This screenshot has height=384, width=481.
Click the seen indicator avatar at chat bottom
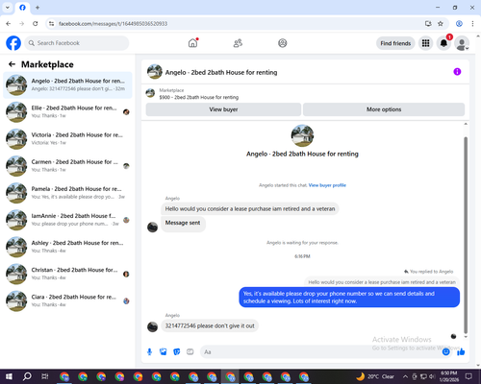pos(453,336)
